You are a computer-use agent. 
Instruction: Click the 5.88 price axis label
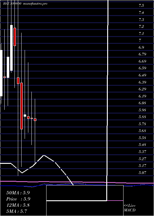pyautogui.click(x=142, y=117)
